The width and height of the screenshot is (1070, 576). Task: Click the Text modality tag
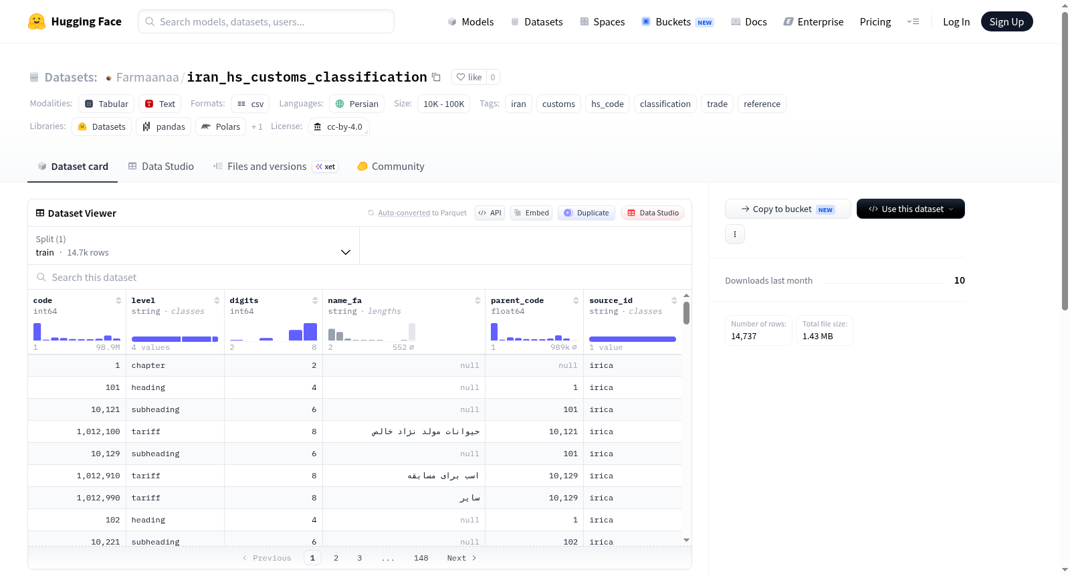[x=160, y=104]
